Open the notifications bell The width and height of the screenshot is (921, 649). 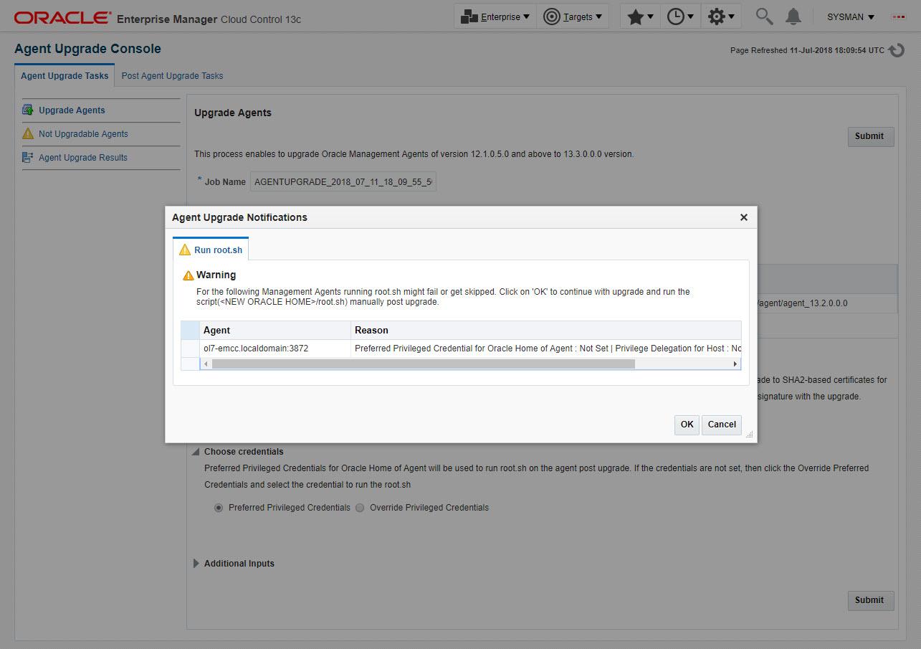point(793,16)
